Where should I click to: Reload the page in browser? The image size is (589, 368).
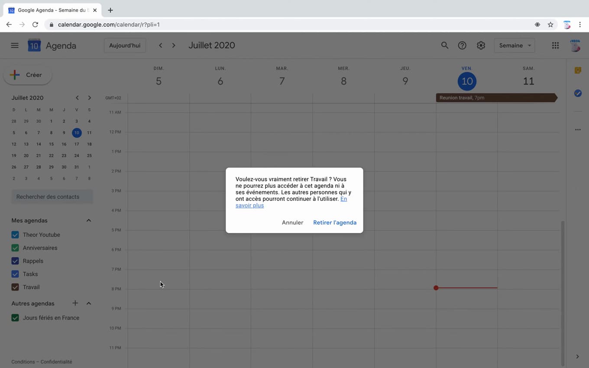[36, 25]
